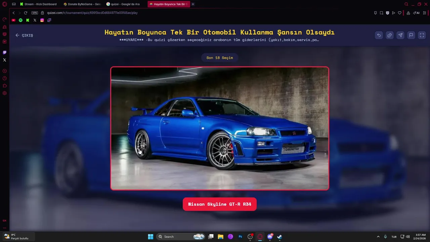Image resolution: width=430 pixels, height=242 pixels.
Task: Click the quiz title Hayatın Boyunca Tek Bir Otomobil
Action: tap(220, 32)
